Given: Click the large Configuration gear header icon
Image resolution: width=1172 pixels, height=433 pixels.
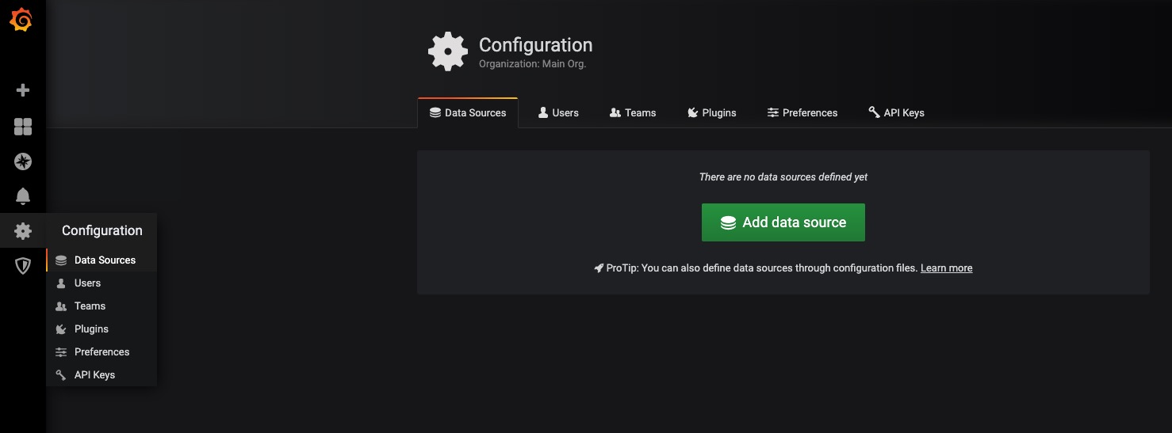Looking at the screenshot, I should pos(448,52).
